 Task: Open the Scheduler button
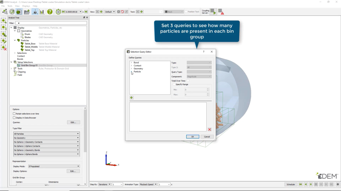click(x=291, y=184)
